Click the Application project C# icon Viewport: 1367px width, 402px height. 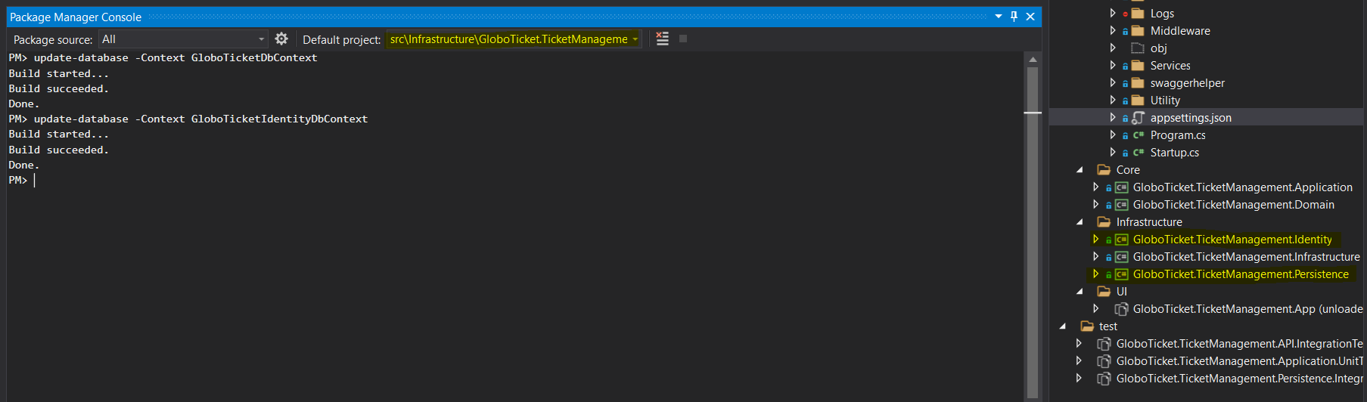tap(1122, 187)
